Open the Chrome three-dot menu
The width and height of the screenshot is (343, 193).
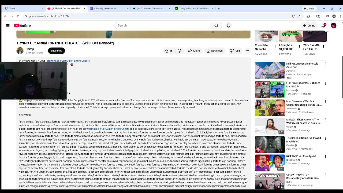[x=340, y=16]
